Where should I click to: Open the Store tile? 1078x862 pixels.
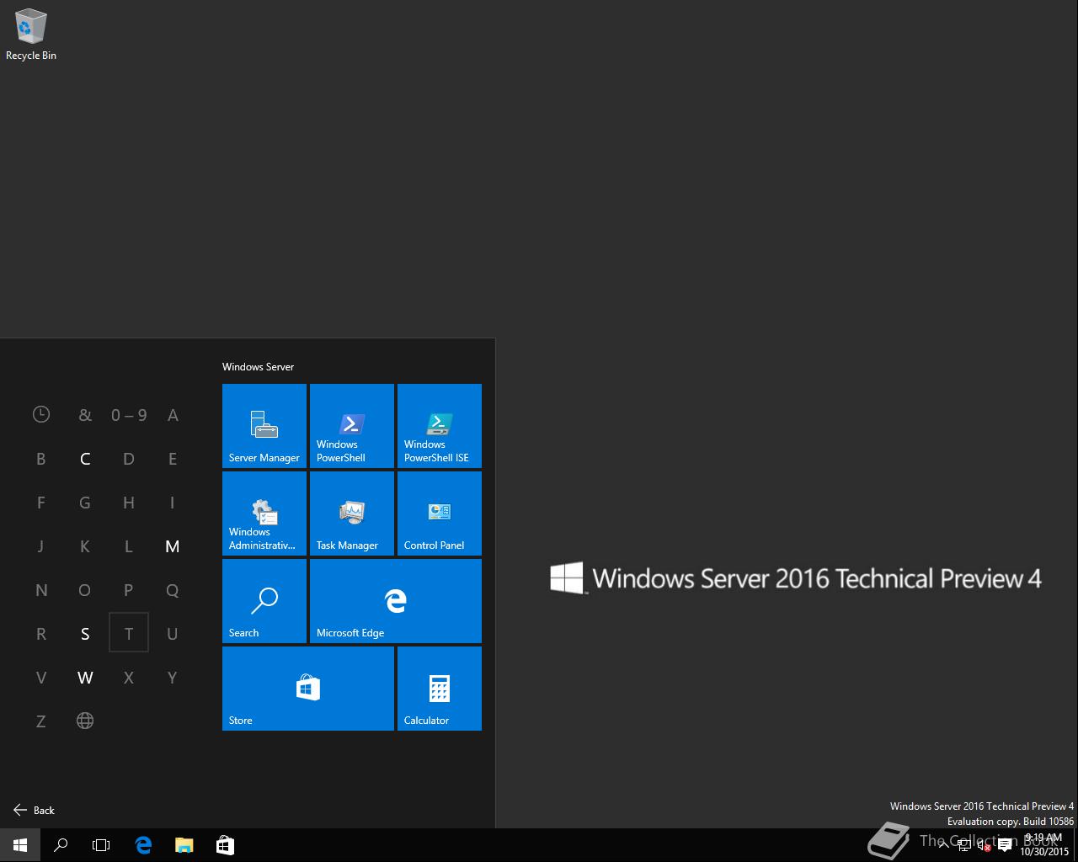308,689
